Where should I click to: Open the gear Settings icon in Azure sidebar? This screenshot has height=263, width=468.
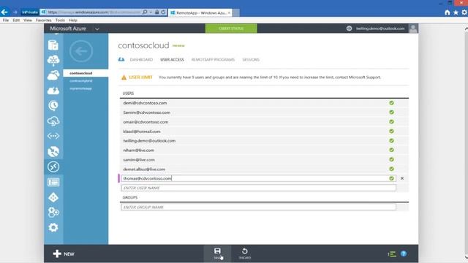(x=53, y=227)
